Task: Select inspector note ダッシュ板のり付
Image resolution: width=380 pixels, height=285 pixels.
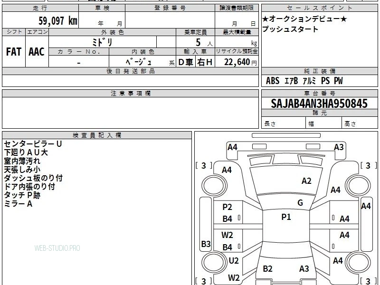Action: pyautogui.click(x=33, y=178)
